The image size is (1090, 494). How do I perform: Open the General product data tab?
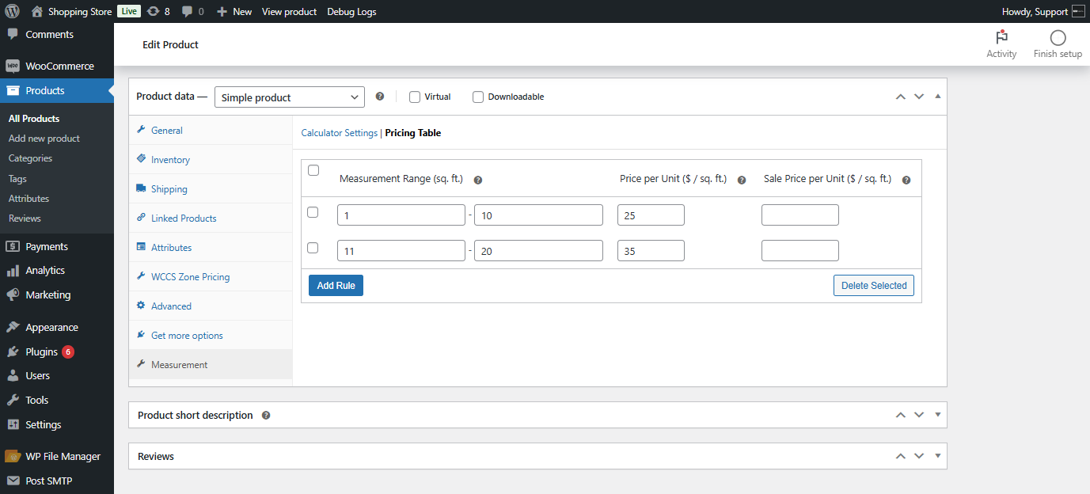(211, 131)
